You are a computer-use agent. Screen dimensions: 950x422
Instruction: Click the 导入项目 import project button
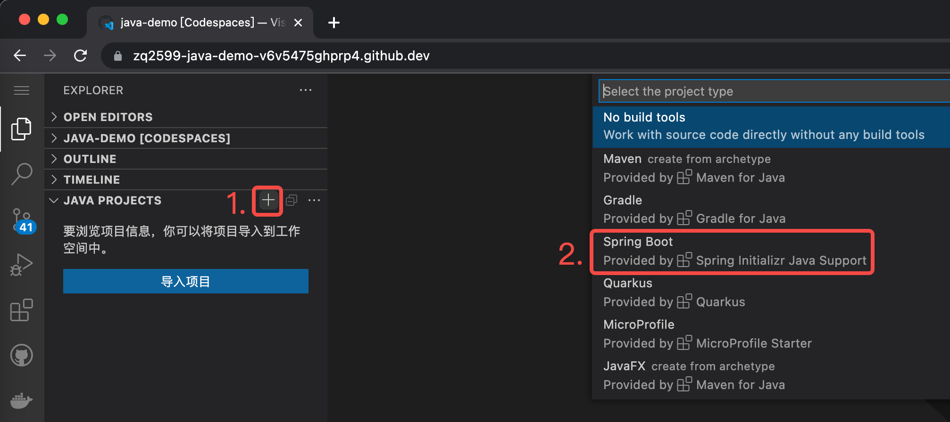(x=186, y=281)
